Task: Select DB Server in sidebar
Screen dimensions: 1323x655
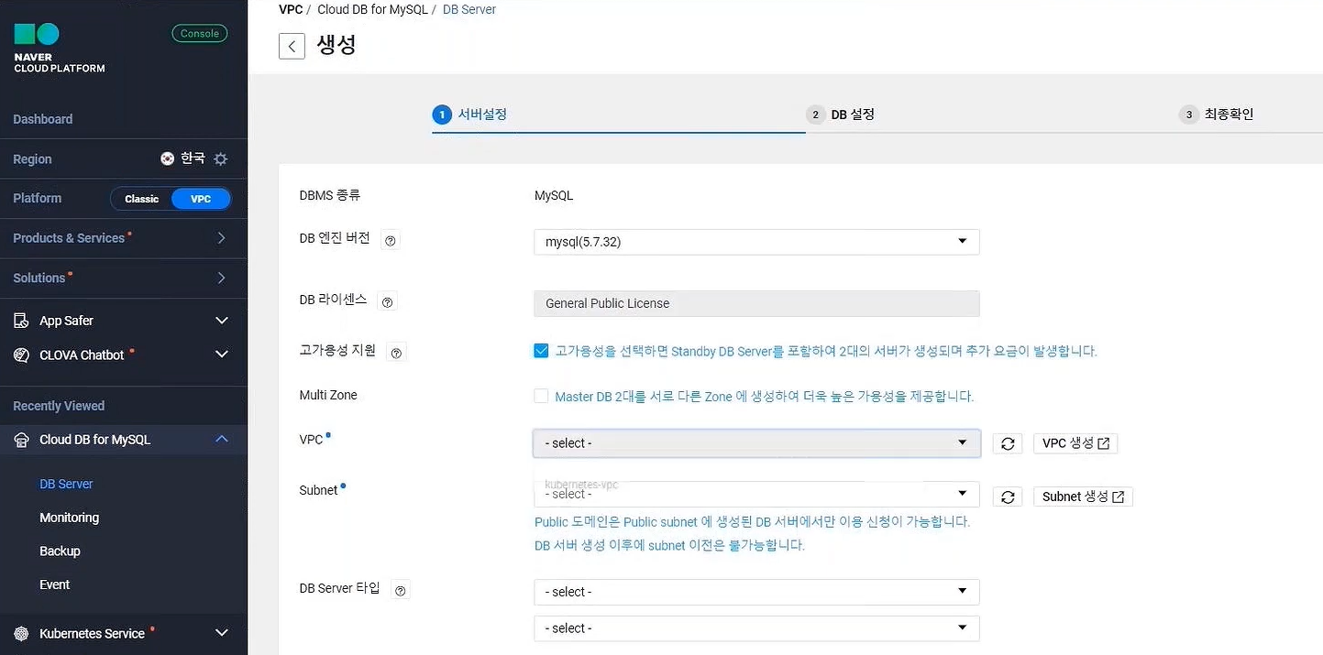Action: click(x=66, y=484)
